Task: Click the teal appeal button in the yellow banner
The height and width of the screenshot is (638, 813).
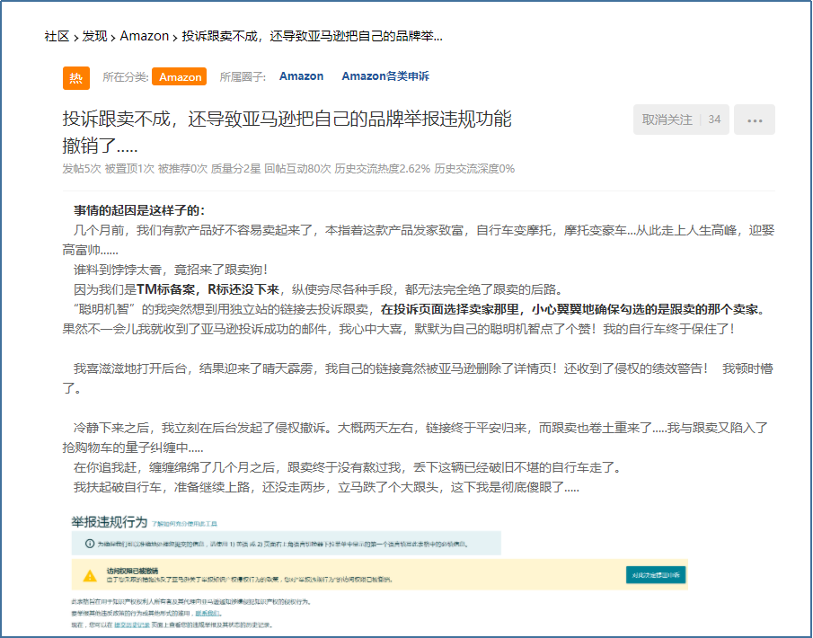Action: (x=655, y=575)
